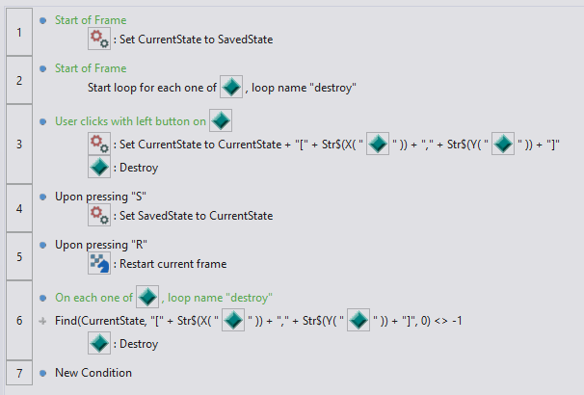Click the diamond object icon in event 2's loop action
The height and width of the screenshot is (395, 584).
(231, 87)
